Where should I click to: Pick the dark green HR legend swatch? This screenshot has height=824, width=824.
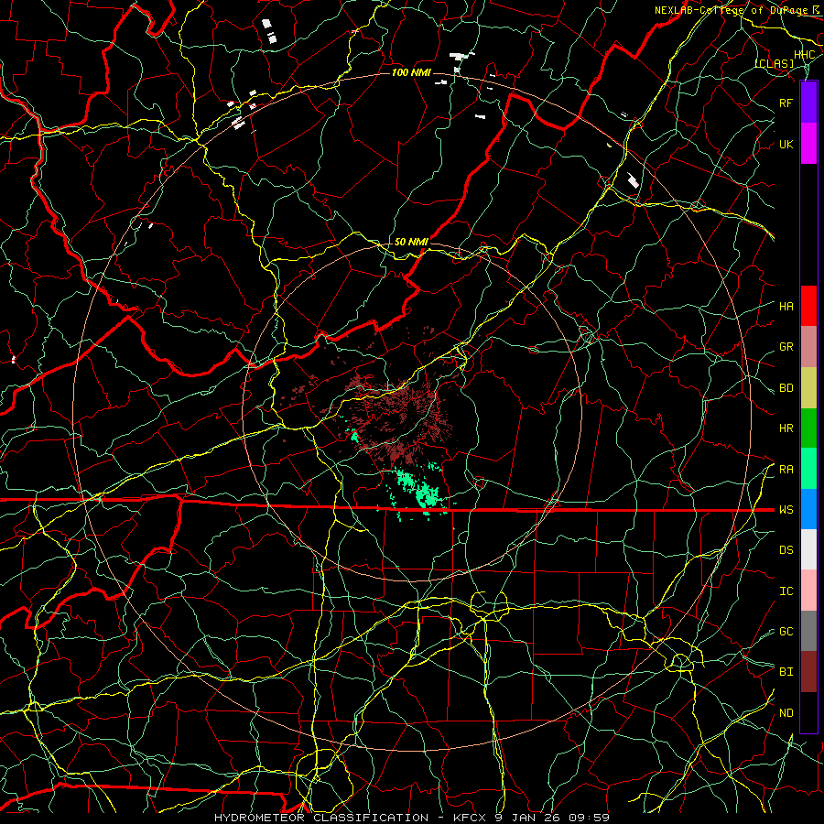click(x=808, y=428)
